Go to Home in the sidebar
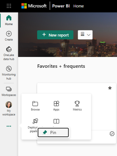 click(9, 20)
